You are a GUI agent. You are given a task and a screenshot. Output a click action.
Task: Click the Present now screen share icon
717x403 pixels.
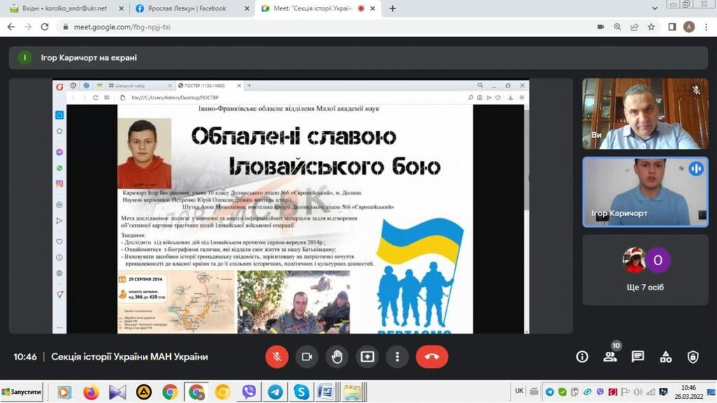pyautogui.click(x=367, y=357)
